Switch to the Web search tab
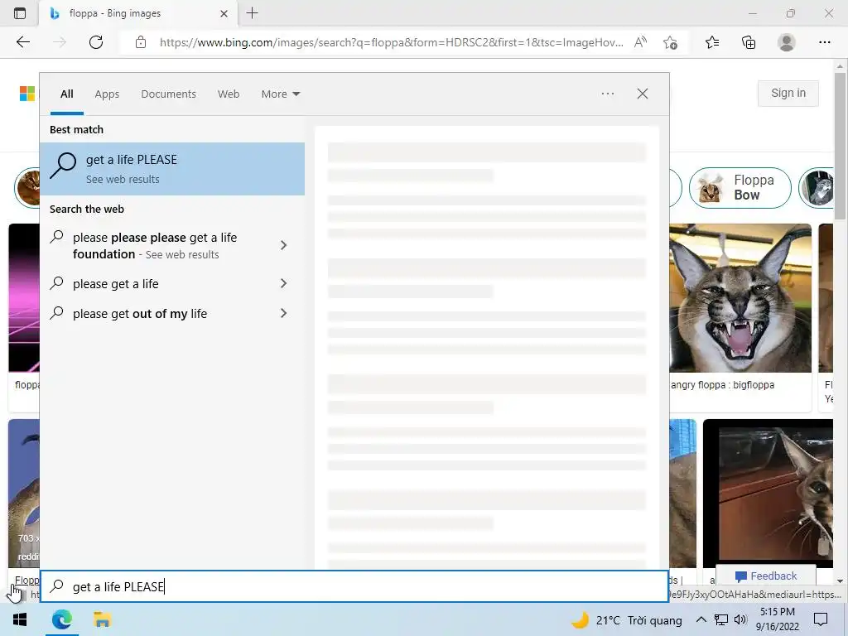 (x=229, y=94)
